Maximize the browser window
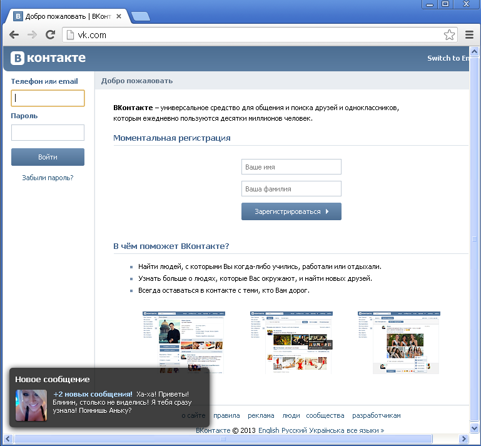481x446 pixels. tap(445, 4)
